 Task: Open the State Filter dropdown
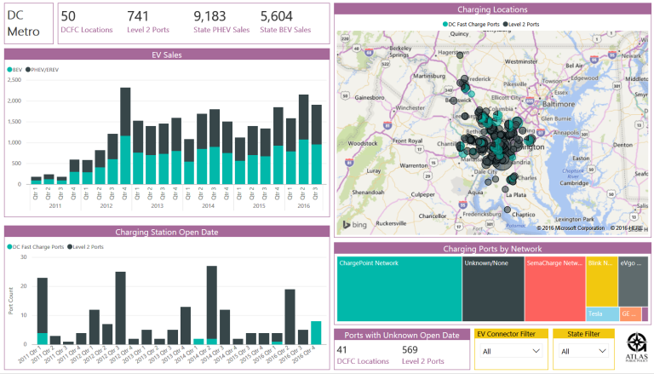pyautogui.click(x=583, y=352)
